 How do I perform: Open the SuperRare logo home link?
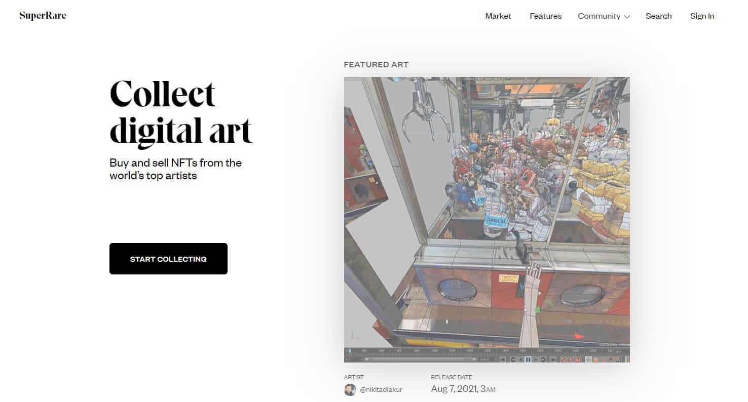pyautogui.click(x=43, y=16)
